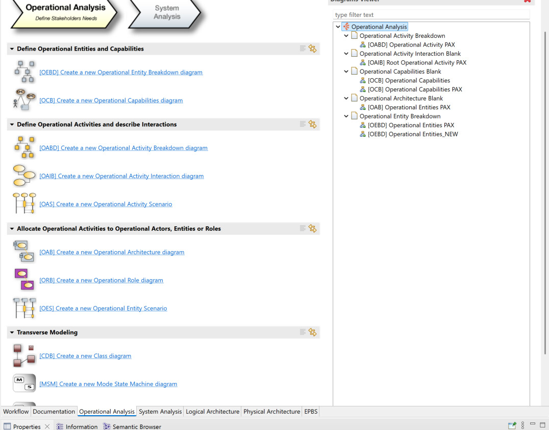
Task: Click the Mode State Machine diagram icon
Action: [x=24, y=384]
